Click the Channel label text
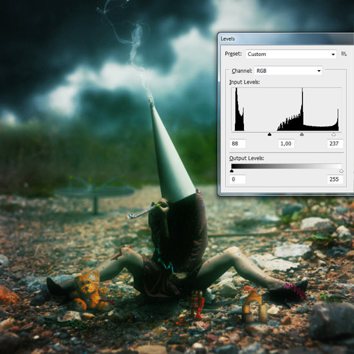Image resolution: width=354 pixels, height=354 pixels. 242,71
